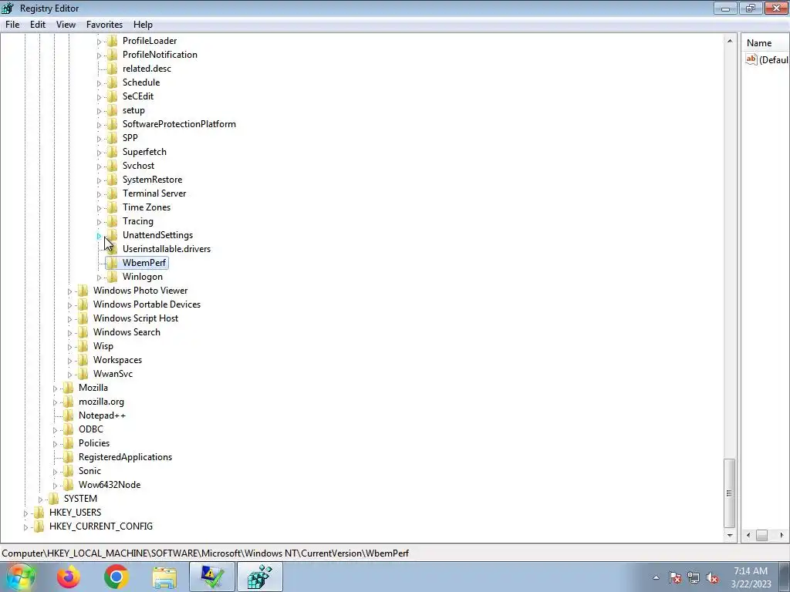The height and width of the screenshot is (592, 790).
Task: Select the UnattendSettings key
Action: click(157, 235)
